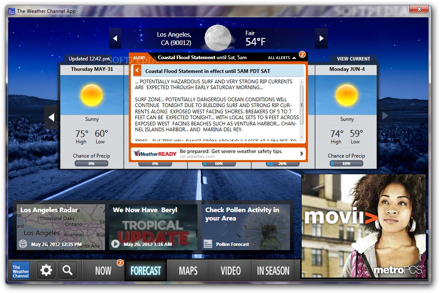Open the settings gear icon

click(46, 270)
